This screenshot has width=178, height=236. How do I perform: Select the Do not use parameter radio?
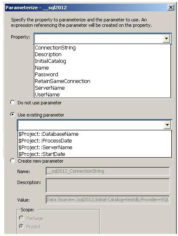tap(13, 103)
